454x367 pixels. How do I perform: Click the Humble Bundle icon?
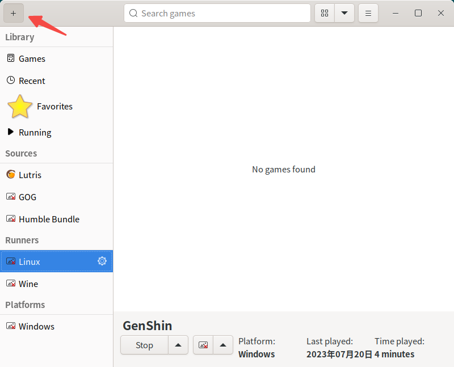(11, 218)
